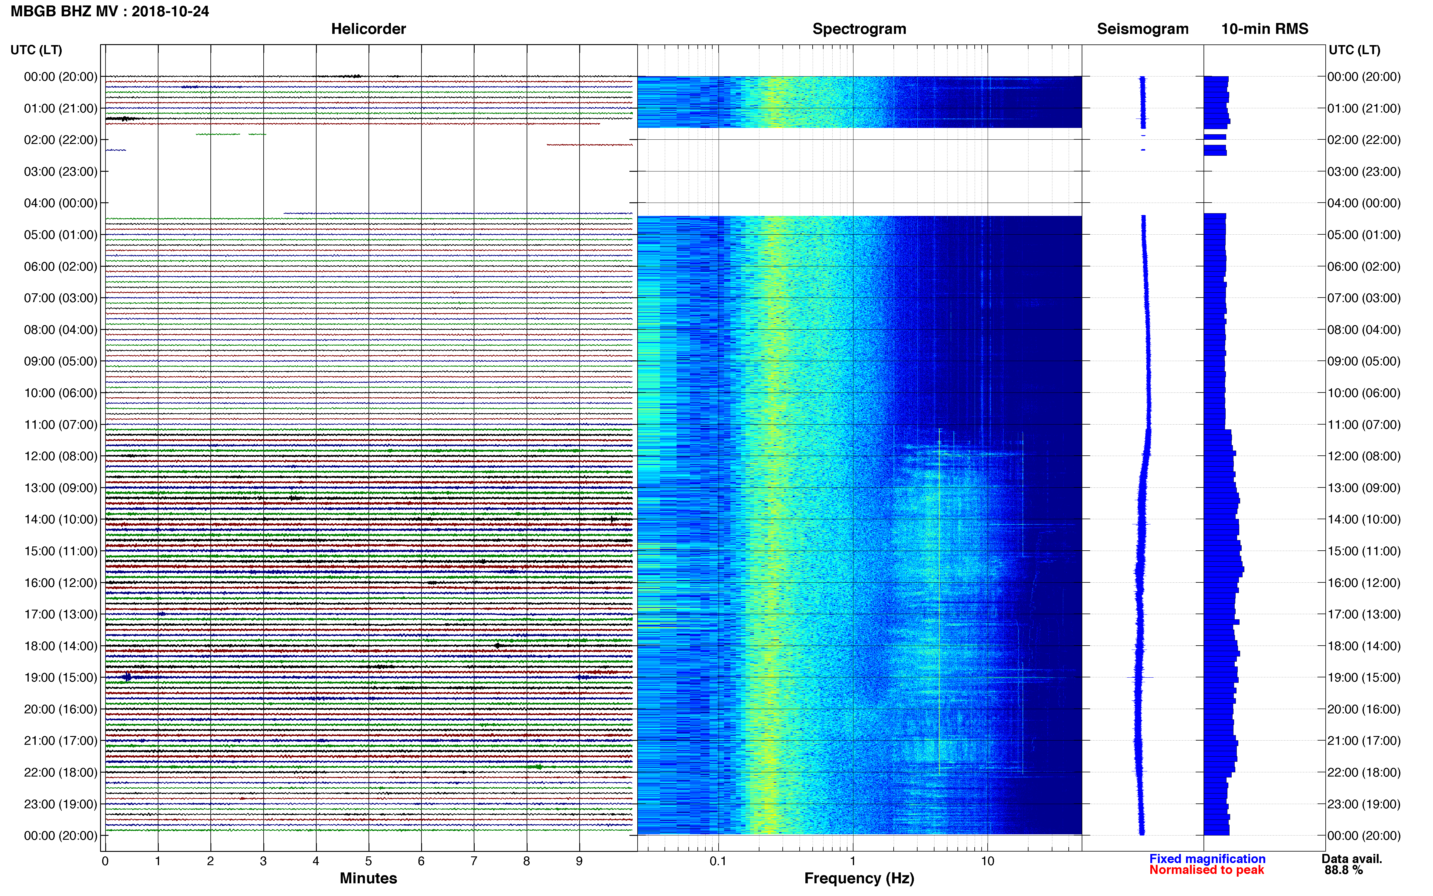Click the Minutes axis tick label 0
This screenshot has width=1433, height=896.
point(105,861)
